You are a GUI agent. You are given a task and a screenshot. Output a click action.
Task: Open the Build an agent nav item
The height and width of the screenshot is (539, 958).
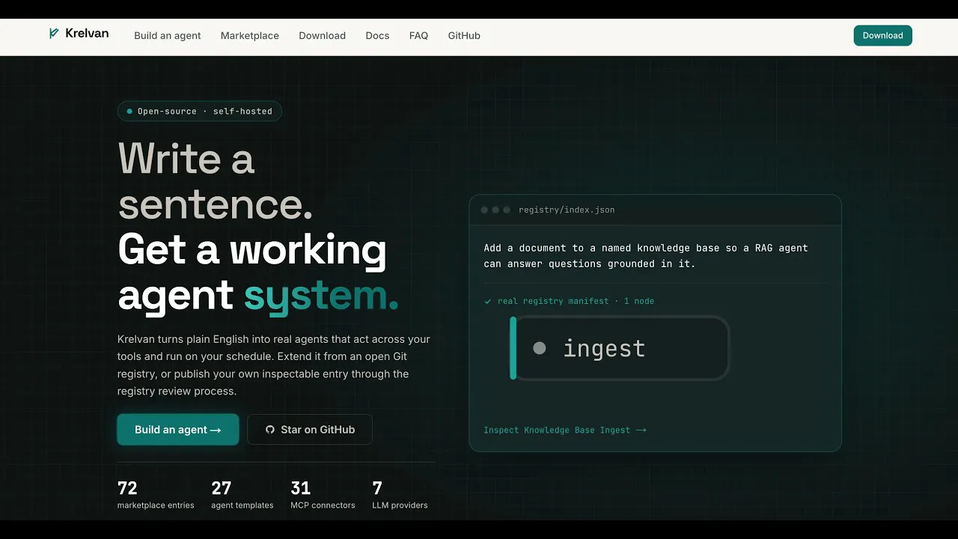[168, 35]
